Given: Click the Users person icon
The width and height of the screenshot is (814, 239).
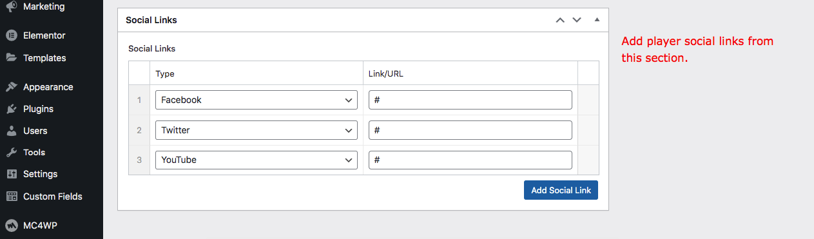Looking at the screenshot, I should pyautogui.click(x=11, y=131).
